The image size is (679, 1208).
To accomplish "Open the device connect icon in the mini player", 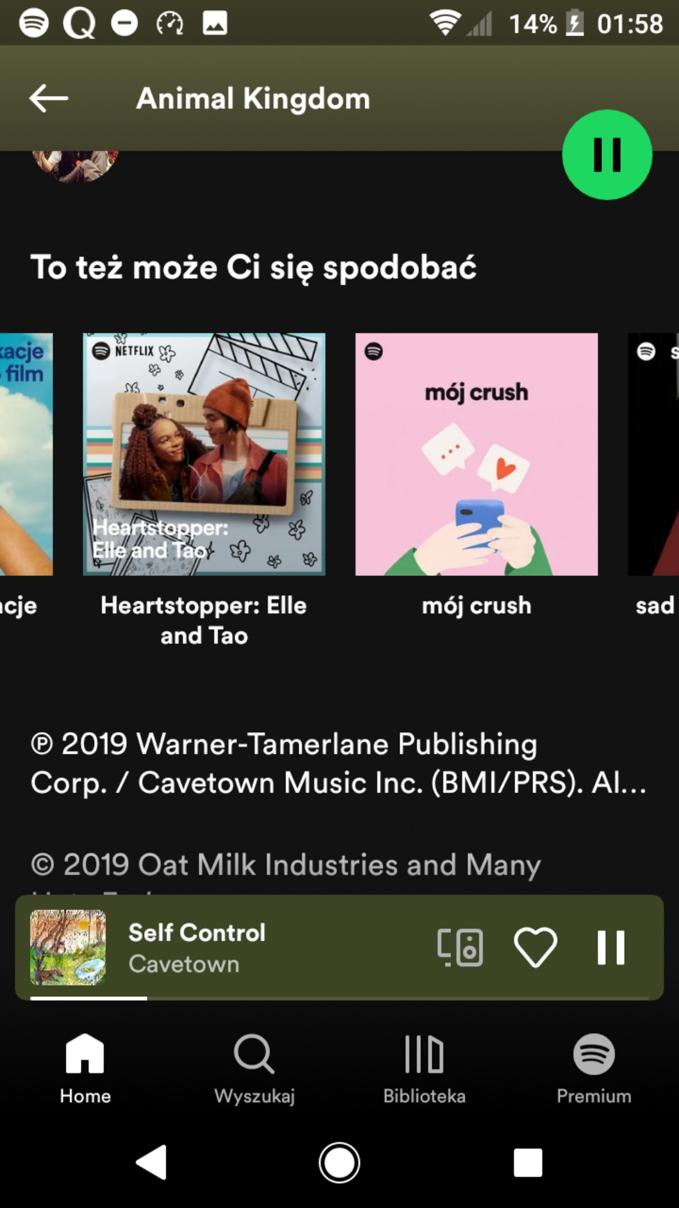I will tap(460, 947).
